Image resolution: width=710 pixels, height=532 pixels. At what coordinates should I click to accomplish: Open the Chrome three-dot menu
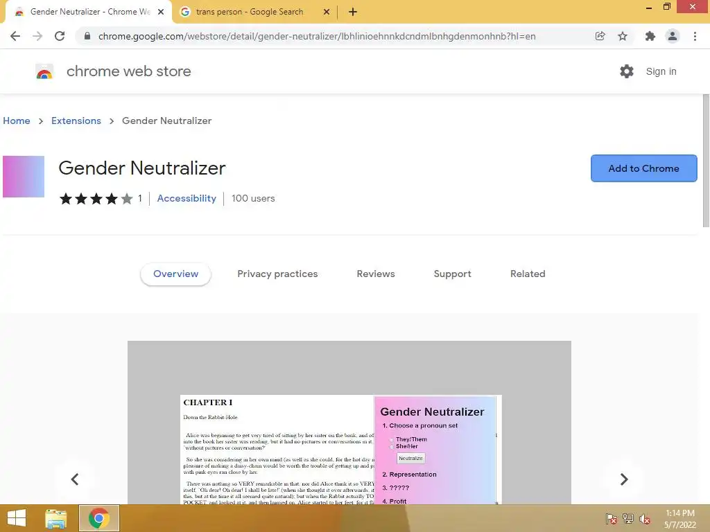pos(695,36)
